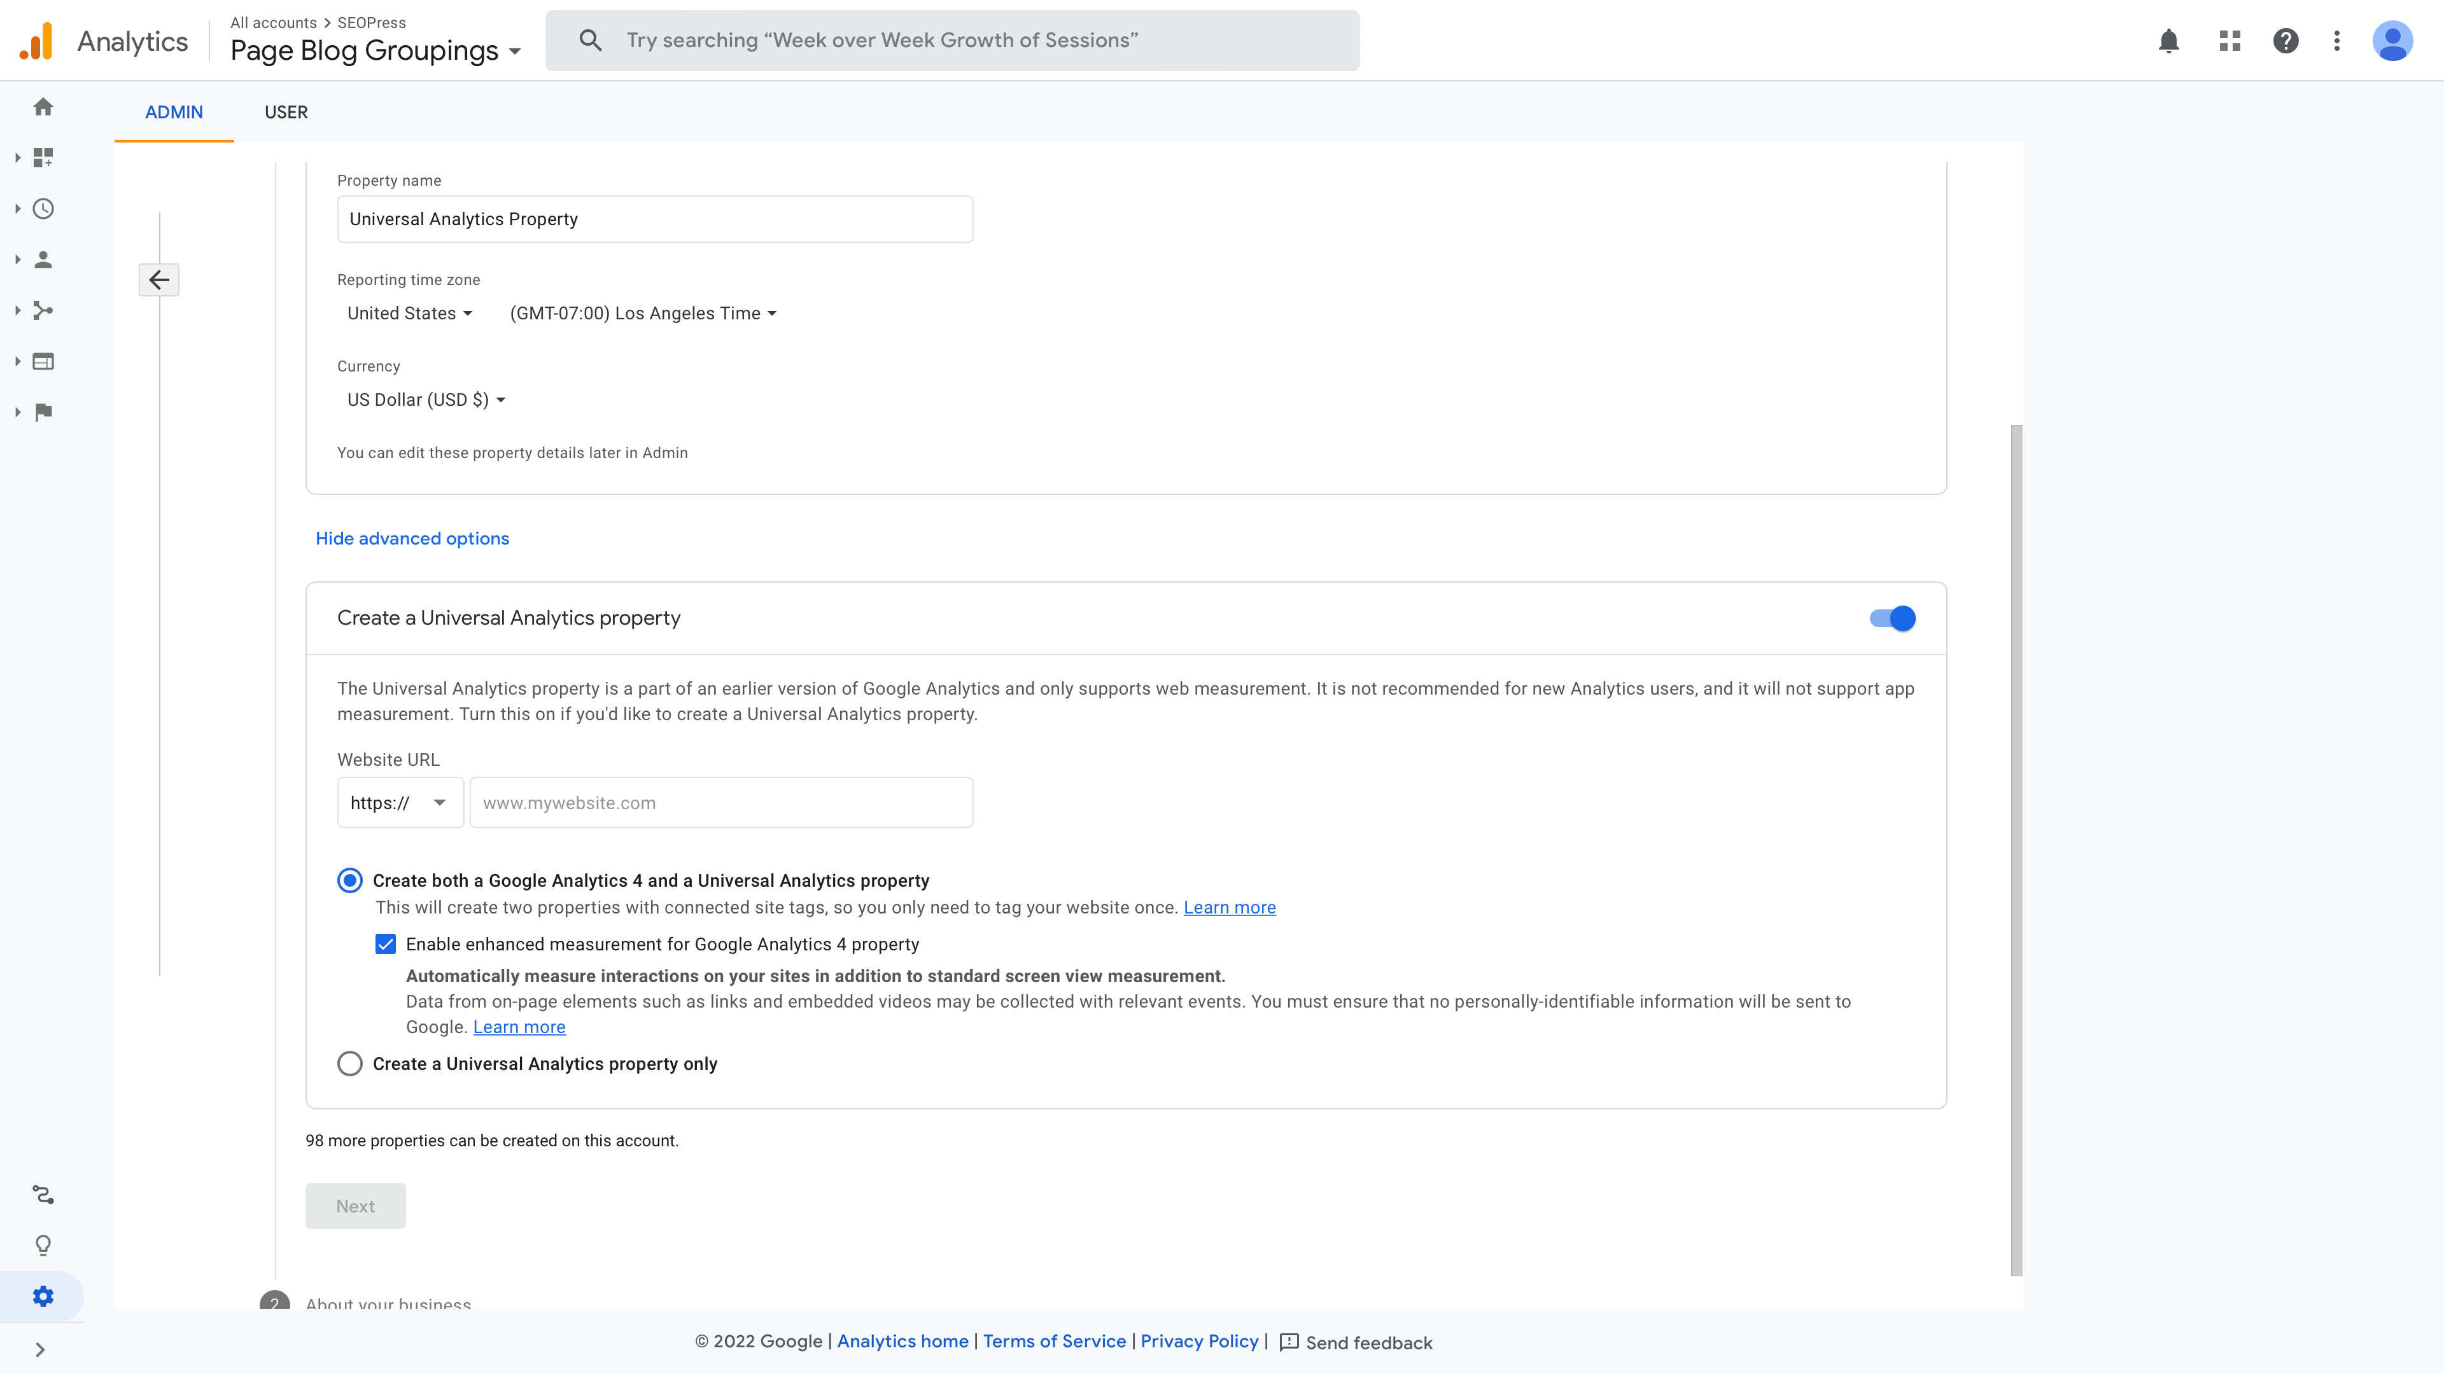
Task: Click the search magnifier icon
Action: [x=590, y=41]
